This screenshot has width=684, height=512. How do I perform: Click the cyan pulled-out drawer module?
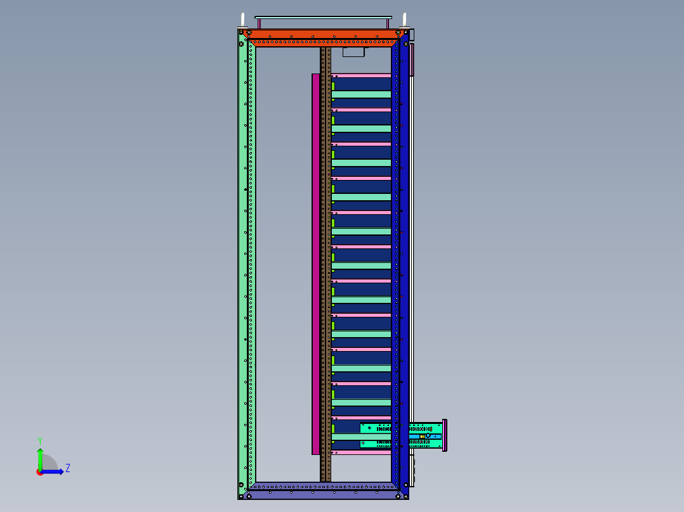[401, 435]
